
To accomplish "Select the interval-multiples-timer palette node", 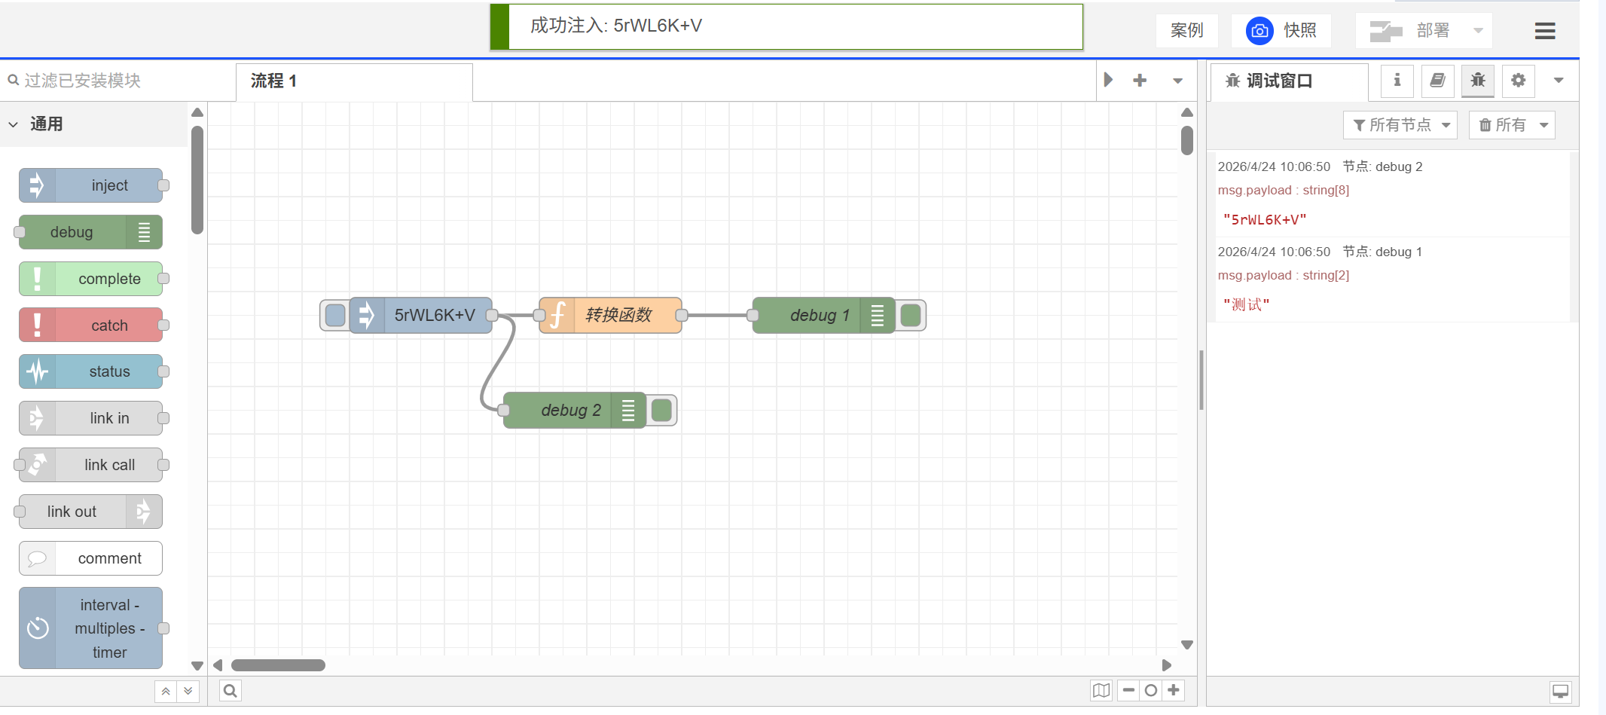I will point(90,628).
